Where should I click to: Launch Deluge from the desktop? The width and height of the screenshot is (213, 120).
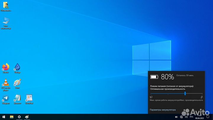(x=17, y=68)
